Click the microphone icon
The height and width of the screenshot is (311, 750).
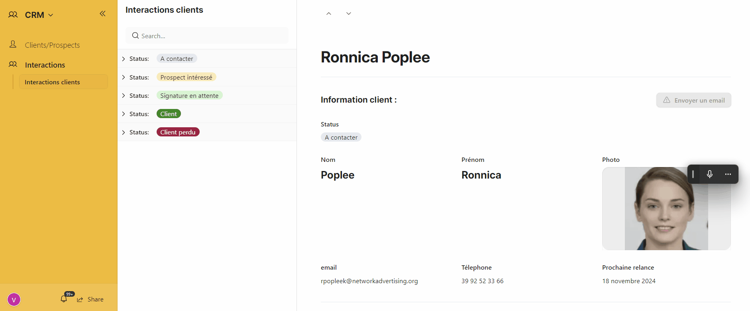click(x=710, y=174)
